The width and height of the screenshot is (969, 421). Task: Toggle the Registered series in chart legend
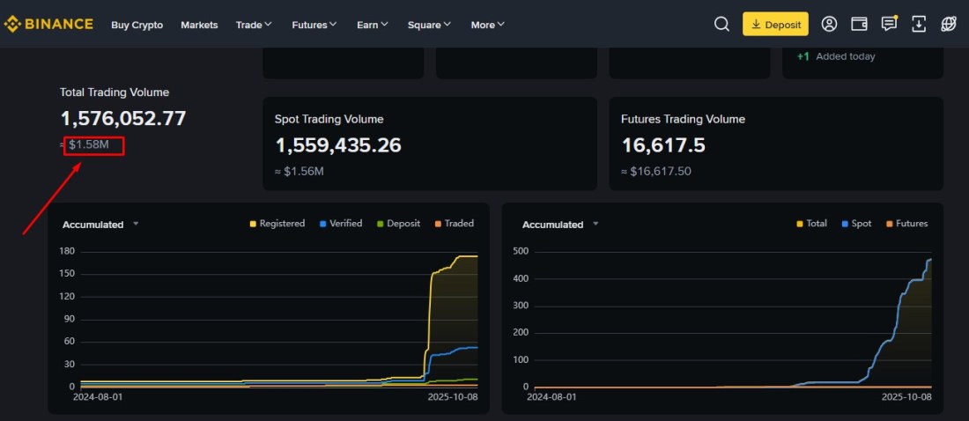pos(277,224)
